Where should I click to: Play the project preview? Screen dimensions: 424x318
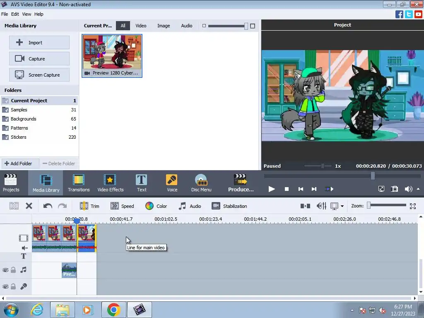tap(272, 189)
